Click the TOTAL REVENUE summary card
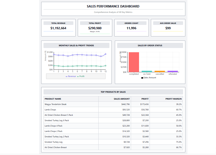The height and width of the screenshot is (155, 216). coord(58,27)
